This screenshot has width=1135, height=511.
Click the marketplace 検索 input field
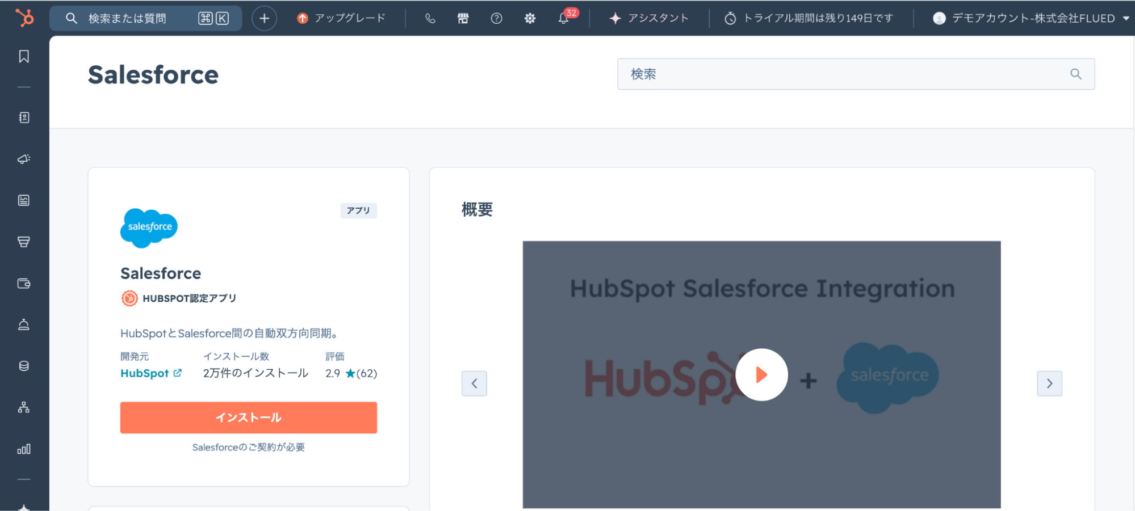(856, 74)
